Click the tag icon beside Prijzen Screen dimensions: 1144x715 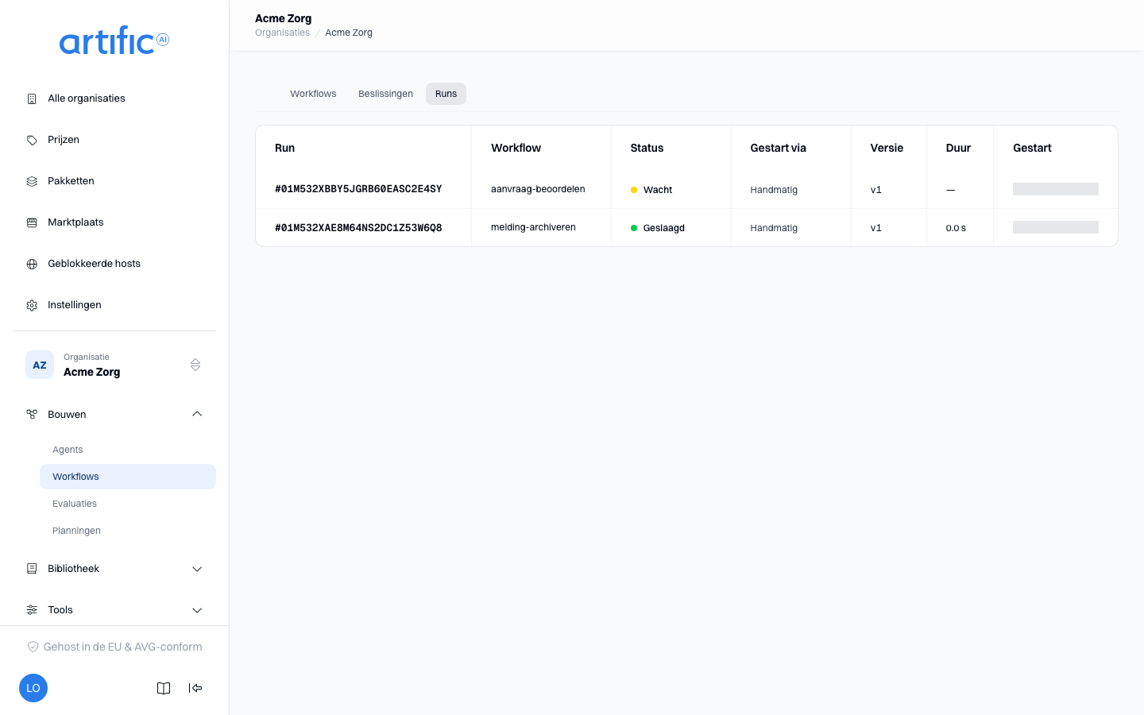[32, 140]
